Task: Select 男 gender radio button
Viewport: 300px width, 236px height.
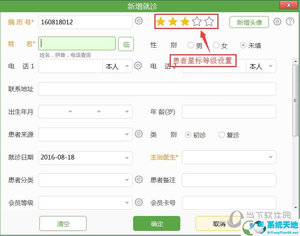Action: pyautogui.click(x=191, y=46)
